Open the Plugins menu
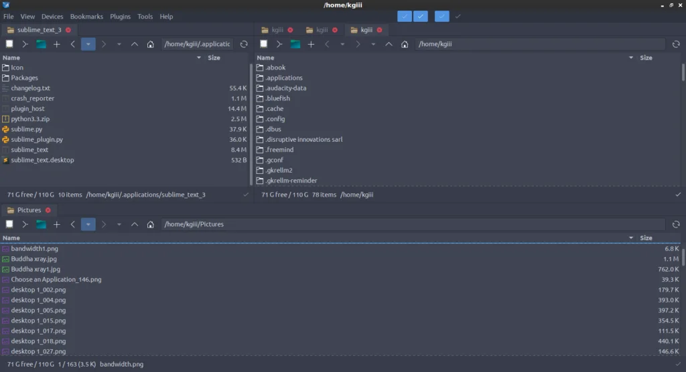This screenshot has width=686, height=372. 121,16
